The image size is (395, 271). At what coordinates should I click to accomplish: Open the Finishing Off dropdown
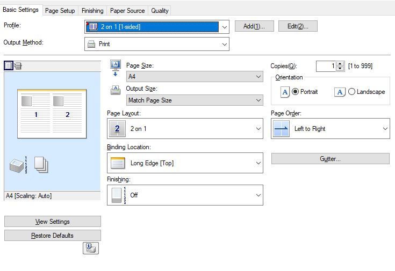coord(185,195)
